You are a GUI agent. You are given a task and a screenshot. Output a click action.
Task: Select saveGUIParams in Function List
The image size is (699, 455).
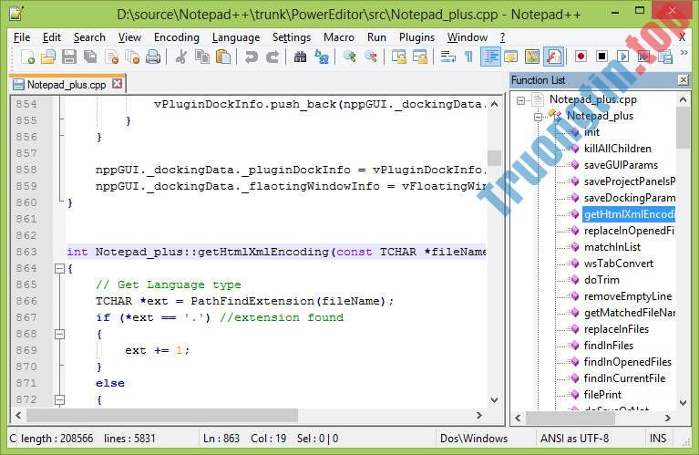pos(621,165)
